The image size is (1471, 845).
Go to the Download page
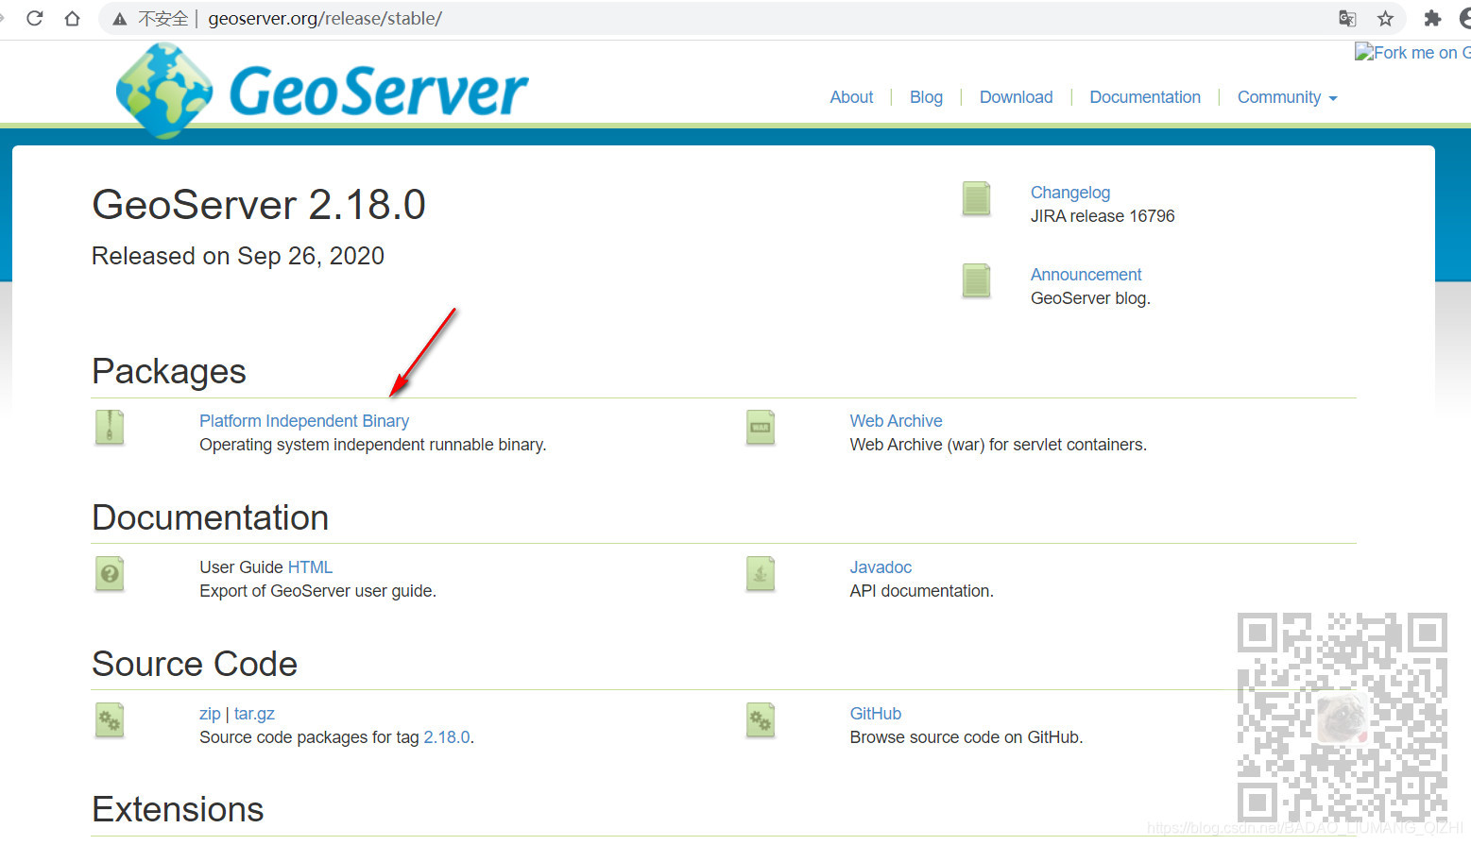1016,97
